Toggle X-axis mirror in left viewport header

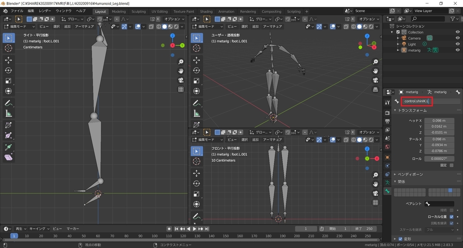click(x=158, y=19)
